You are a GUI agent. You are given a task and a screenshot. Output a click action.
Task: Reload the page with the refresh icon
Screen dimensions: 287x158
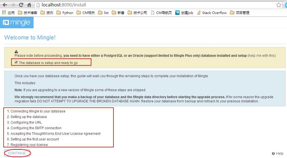21,5
